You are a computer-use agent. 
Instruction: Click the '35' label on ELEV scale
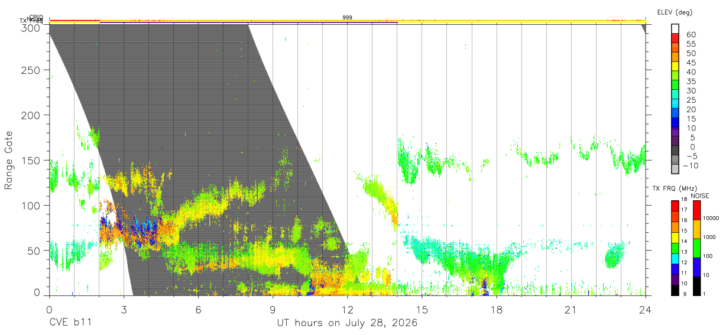691,82
